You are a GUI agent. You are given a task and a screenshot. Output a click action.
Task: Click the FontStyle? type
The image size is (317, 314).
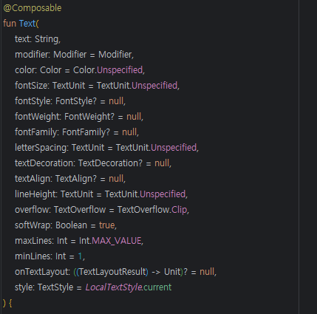click(x=76, y=101)
